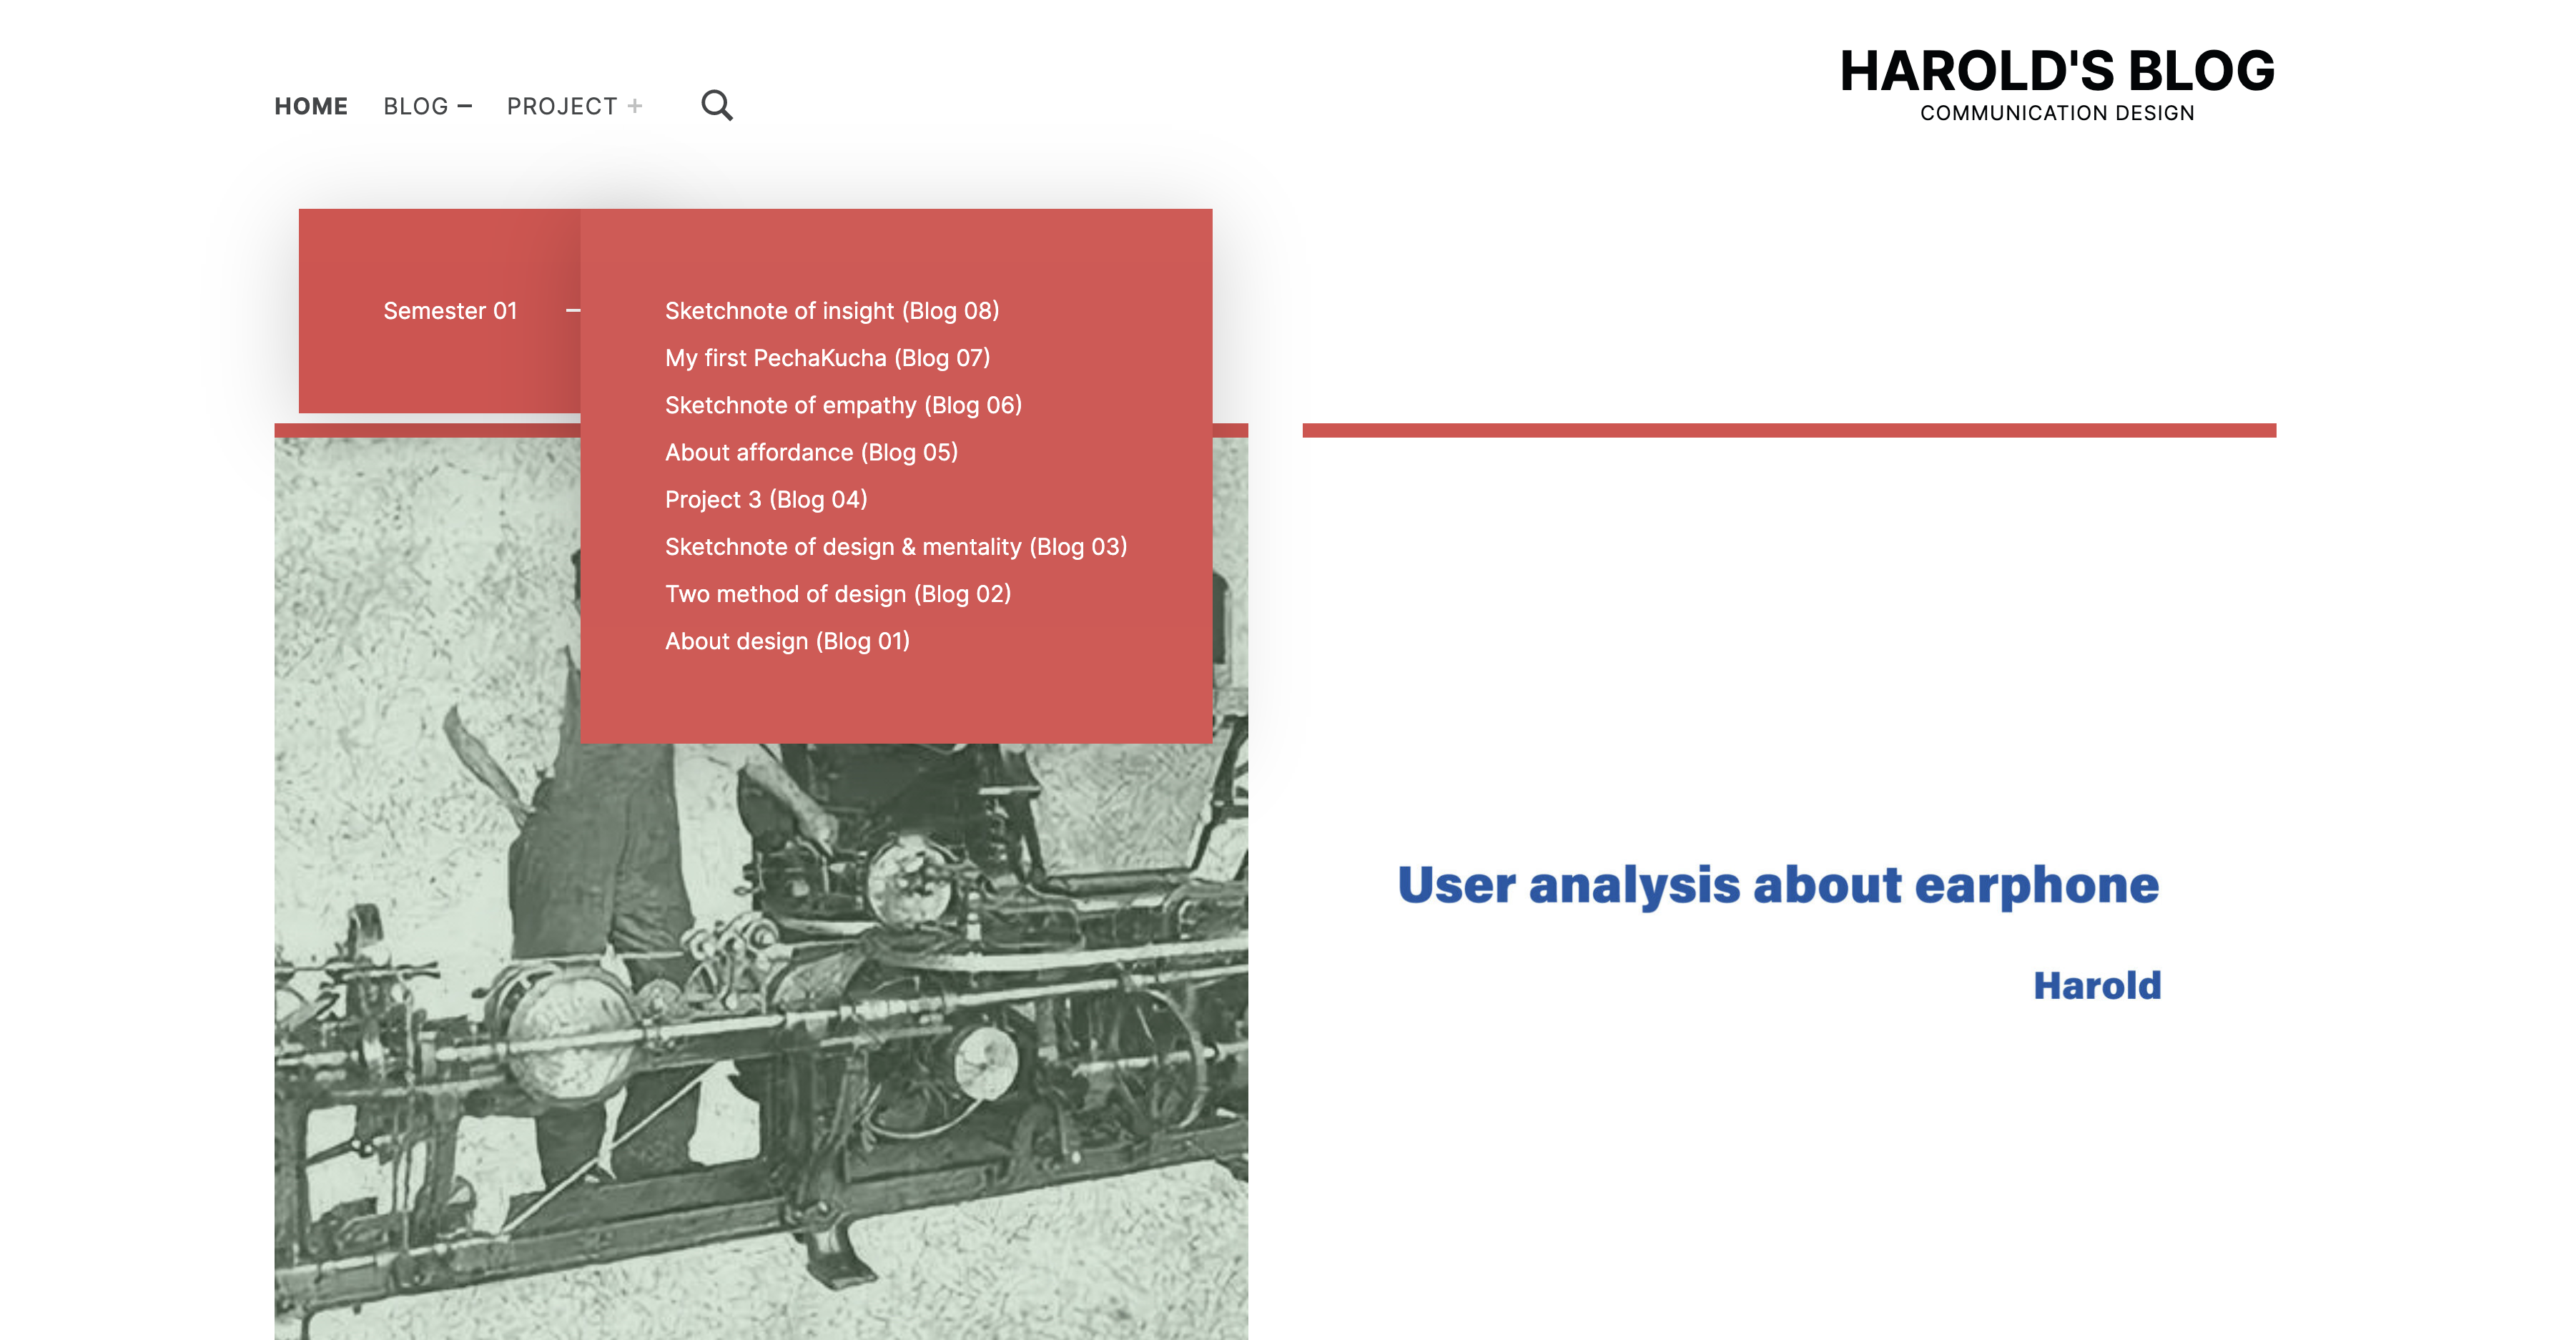The width and height of the screenshot is (2554, 1340).
Task: Expand the PROJECT submenu plus toggle
Action: [634, 106]
